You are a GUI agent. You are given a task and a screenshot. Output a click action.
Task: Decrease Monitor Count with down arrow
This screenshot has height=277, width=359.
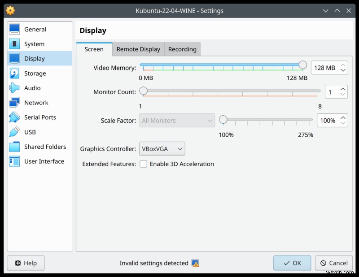coord(343,94)
